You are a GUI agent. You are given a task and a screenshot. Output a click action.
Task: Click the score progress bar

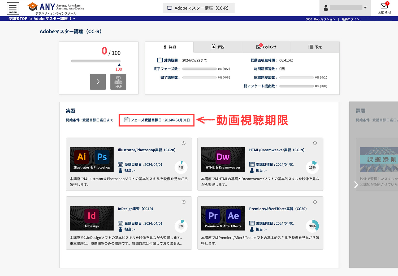coord(96,61)
